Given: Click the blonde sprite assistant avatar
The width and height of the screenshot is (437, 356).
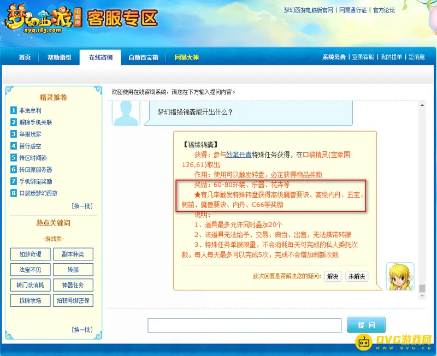Looking at the screenshot, I should coord(400,276).
